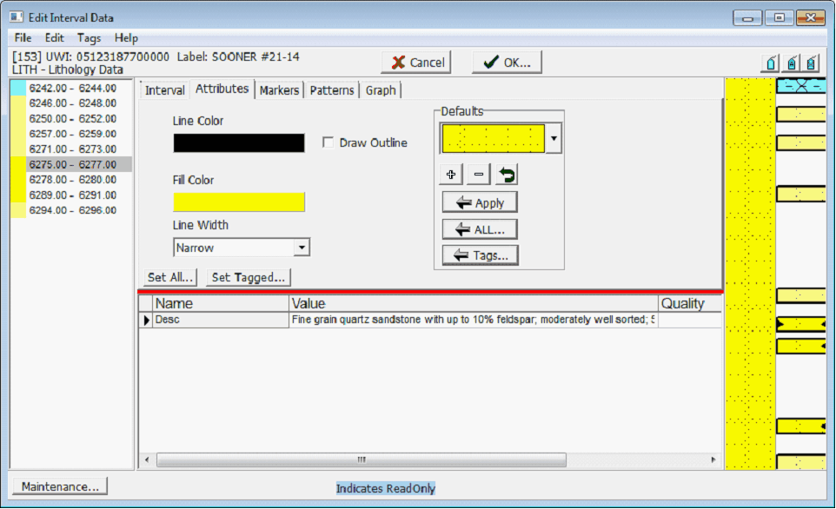Click the green undo arrow in Defaults

coord(507,175)
